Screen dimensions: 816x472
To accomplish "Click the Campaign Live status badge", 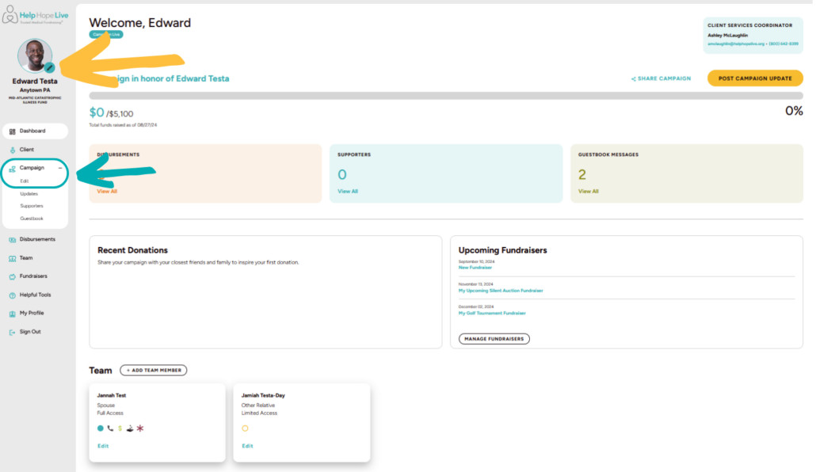I will click(106, 34).
